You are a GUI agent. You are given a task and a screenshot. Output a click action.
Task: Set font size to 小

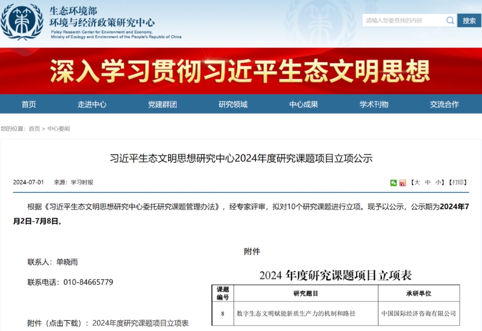coord(438,183)
